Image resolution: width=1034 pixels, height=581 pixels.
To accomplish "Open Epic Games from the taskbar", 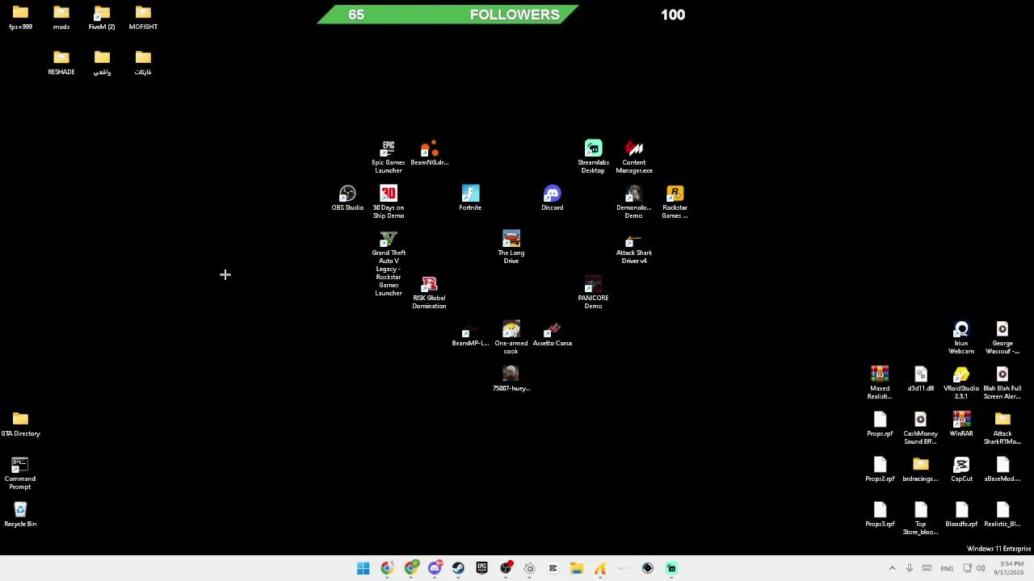I will 482,568.
